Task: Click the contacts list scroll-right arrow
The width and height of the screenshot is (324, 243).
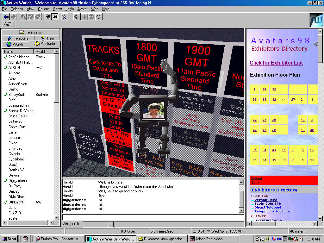Action: (x=52, y=222)
